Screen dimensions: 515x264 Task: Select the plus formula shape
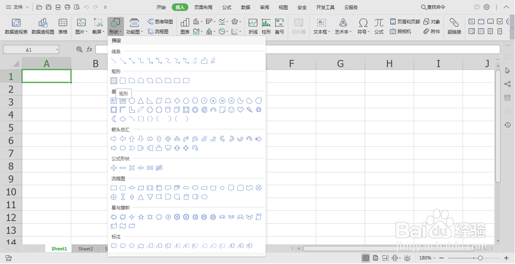pyautogui.click(x=114, y=168)
